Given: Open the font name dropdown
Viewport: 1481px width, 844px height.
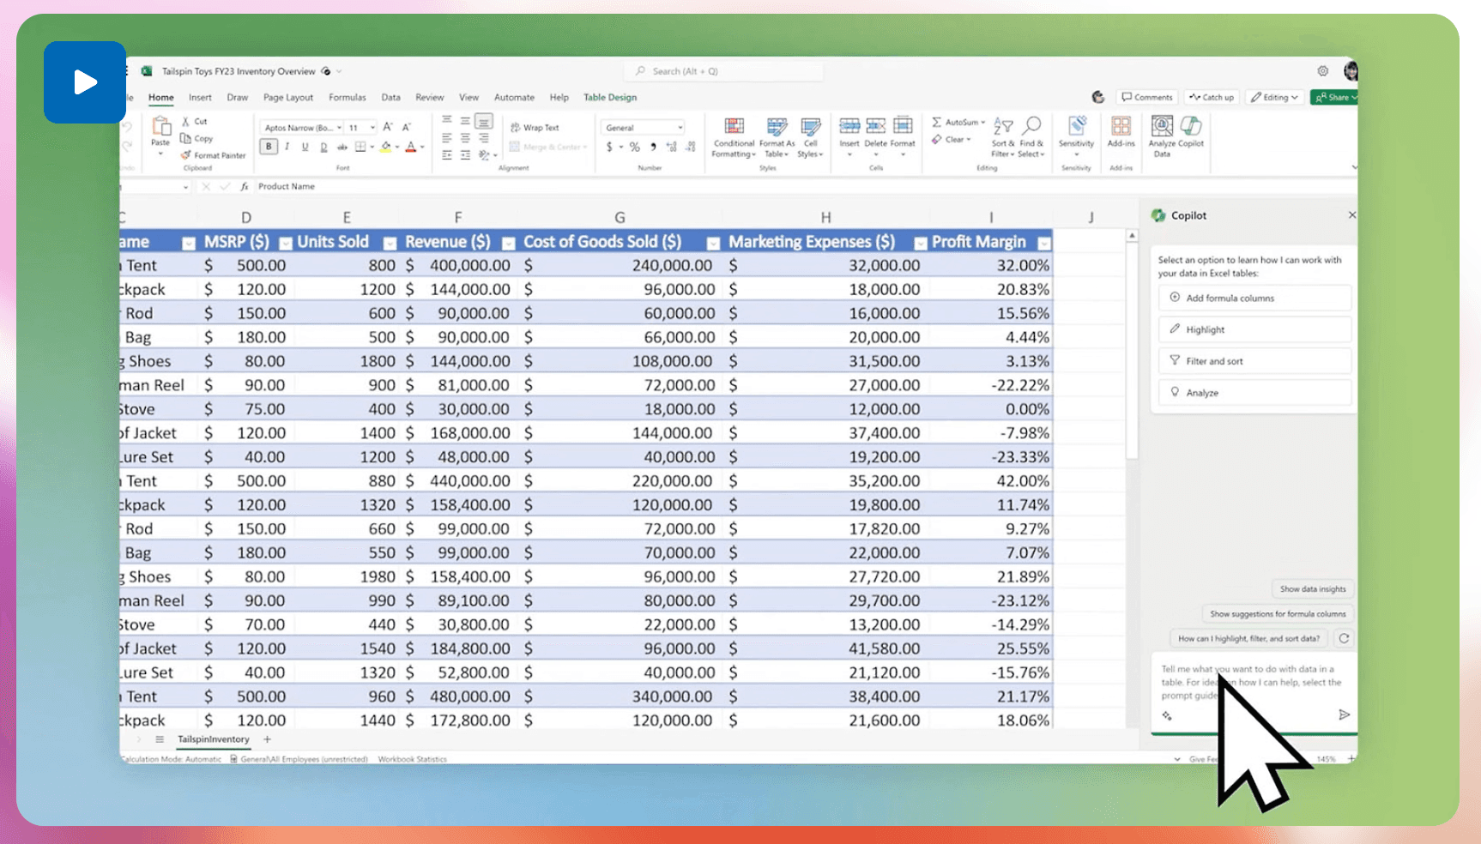Looking at the screenshot, I should tap(339, 127).
